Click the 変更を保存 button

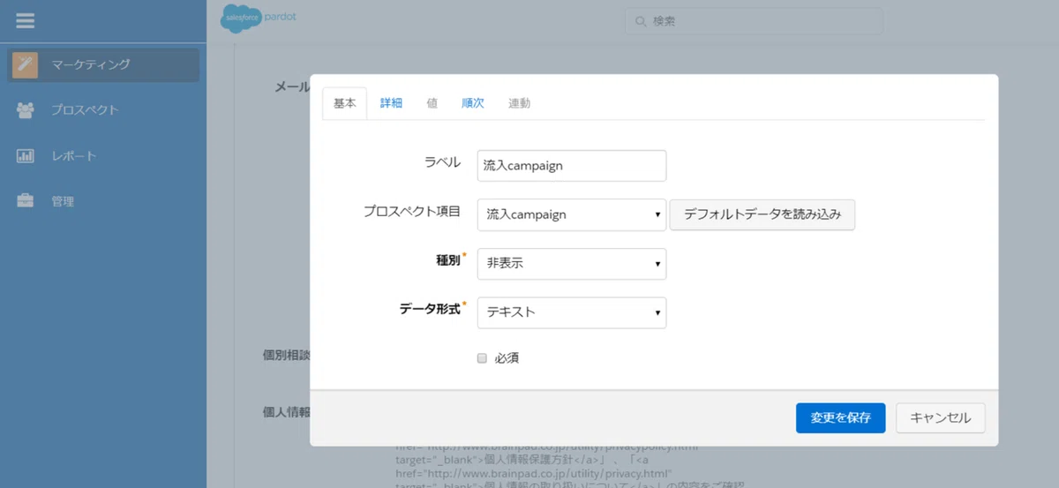click(x=840, y=418)
